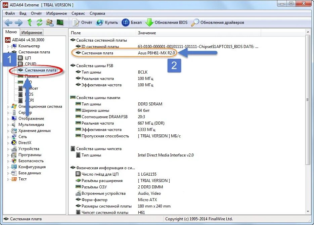The height and width of the screenshot is (225, 314).
Task: Click the Бэкап toolbar button
Action: pos(132,22)
